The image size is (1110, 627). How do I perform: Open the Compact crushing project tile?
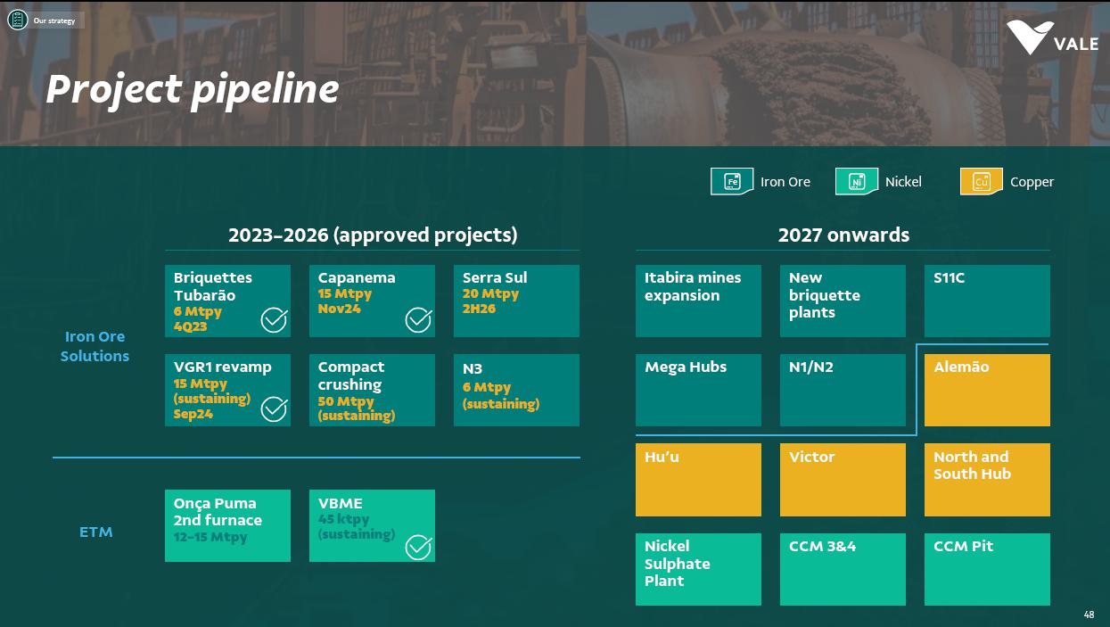click(x=372, y=390)
